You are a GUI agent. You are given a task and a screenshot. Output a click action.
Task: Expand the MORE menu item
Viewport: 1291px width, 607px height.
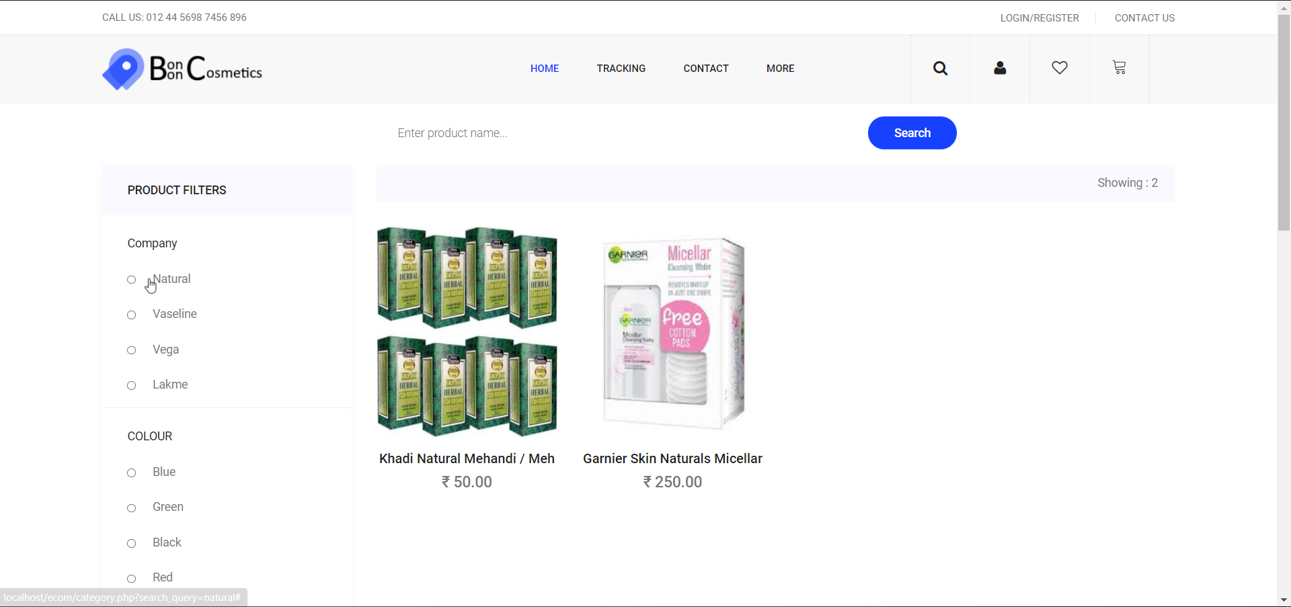point(781,69)
